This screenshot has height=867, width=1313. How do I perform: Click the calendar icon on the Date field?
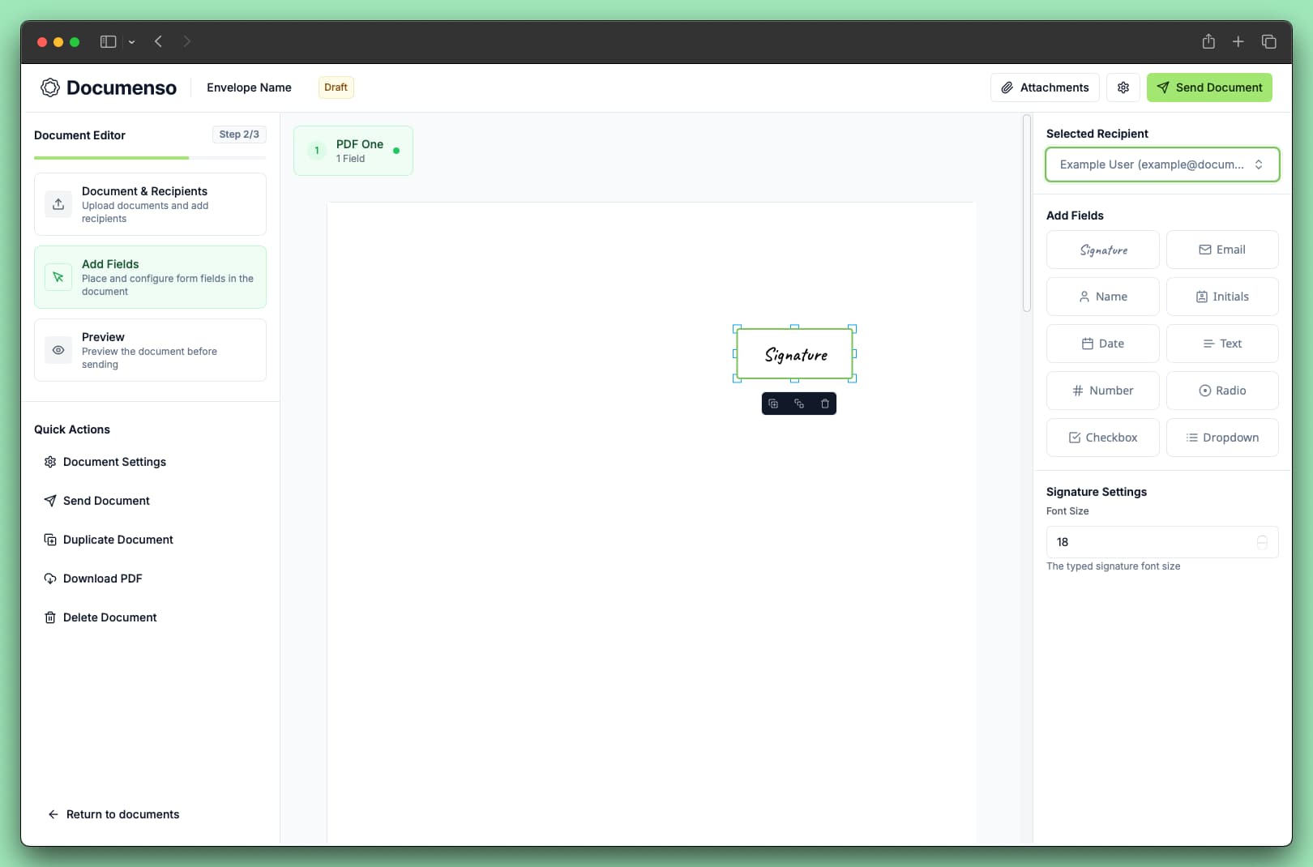click(1086, 344)
